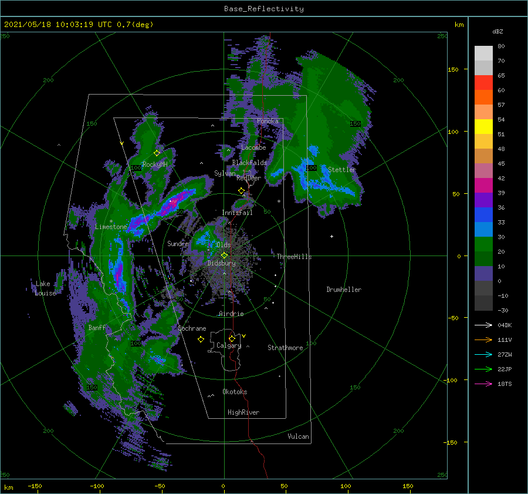The height and width of the screenshot is (494, 528).
Task: Click the Stettler city label
Action: tap(342, 170)
